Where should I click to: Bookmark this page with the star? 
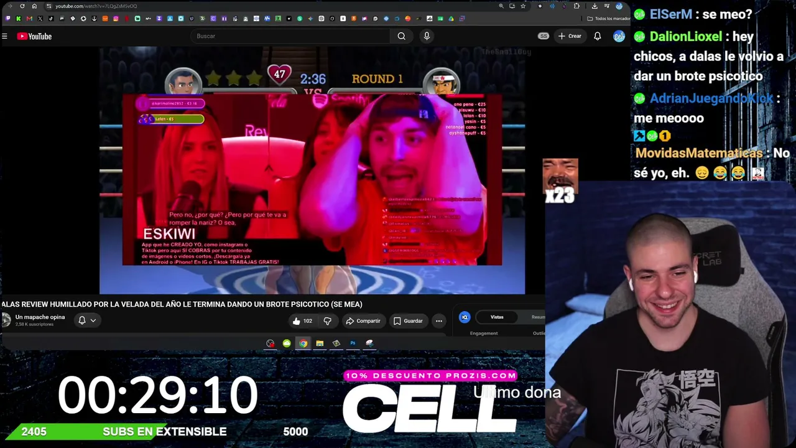click(x=523, y=6)
